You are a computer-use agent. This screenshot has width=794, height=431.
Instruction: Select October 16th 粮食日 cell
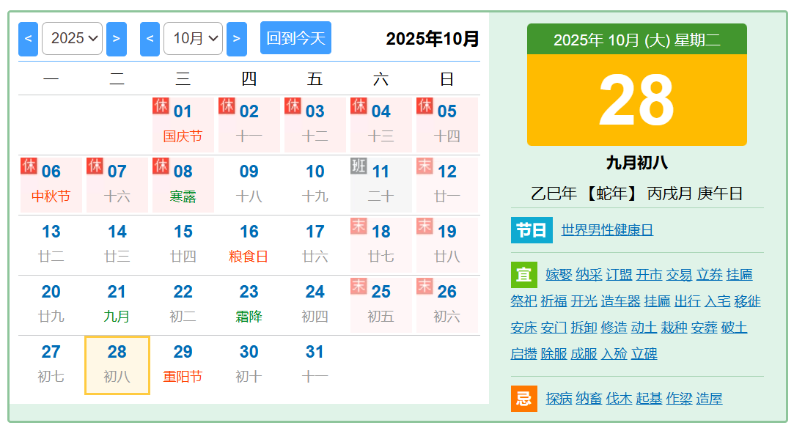(249, 244)
